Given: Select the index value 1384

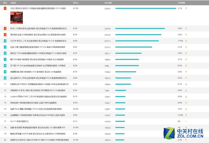Looking at the screenshot, I should (x=107, y=91).
